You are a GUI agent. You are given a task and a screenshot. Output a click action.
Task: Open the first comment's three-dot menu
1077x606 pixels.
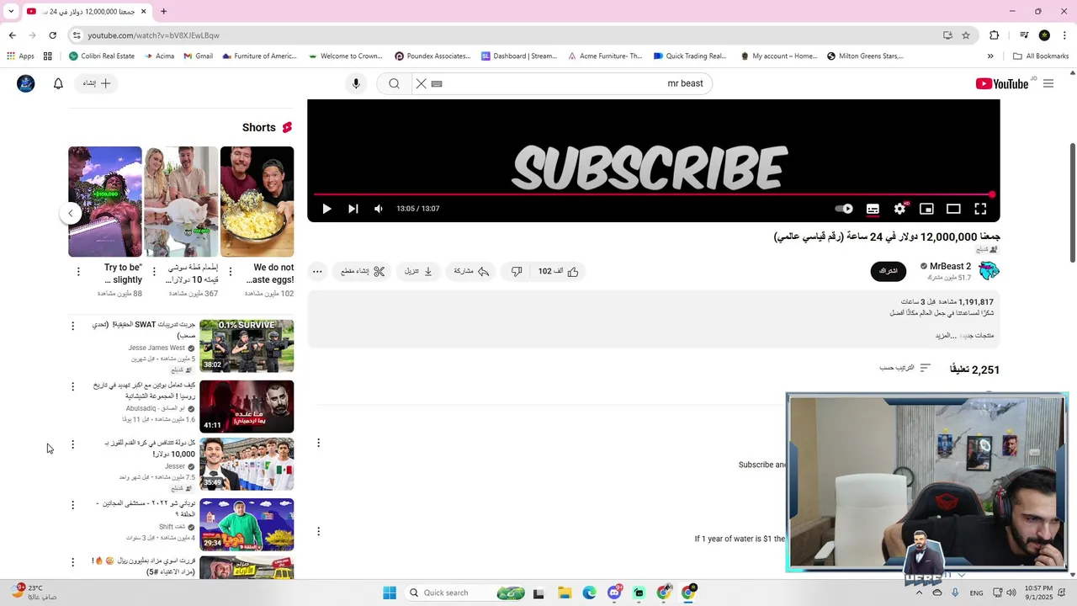[318, 443]
